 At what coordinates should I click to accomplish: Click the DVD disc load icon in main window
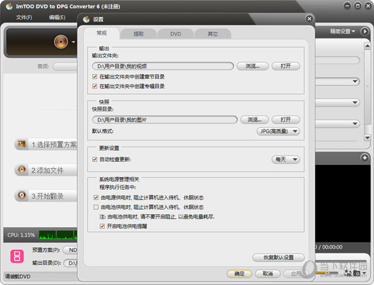tap(61, 42)
